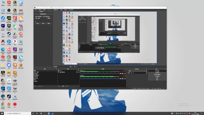Image resolution: width=204 pixels, height=115 pixels.
Task: Click the Stop Streaming button in Controls
Action: (157, 71)
